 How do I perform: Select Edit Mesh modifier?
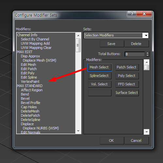(28, 65)
